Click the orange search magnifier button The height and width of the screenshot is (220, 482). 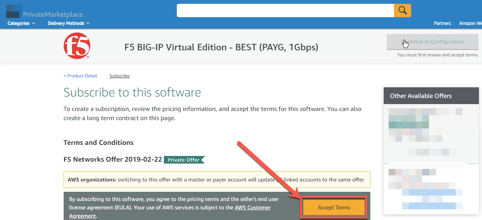[402, 10]
